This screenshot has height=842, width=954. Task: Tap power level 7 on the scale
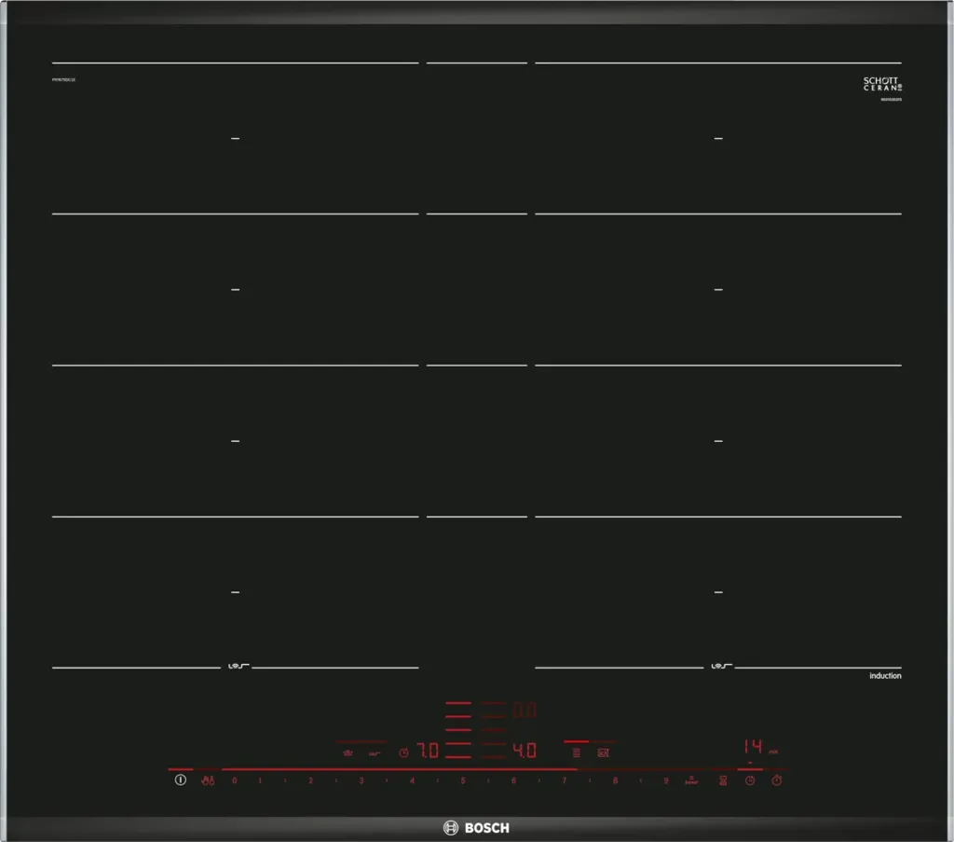tap(564, 780)
